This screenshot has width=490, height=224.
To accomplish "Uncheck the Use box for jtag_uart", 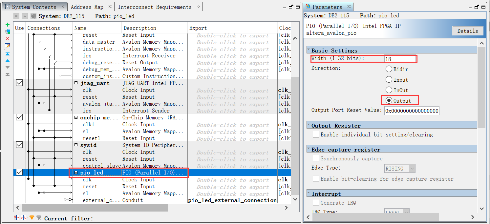I will 19,83.
